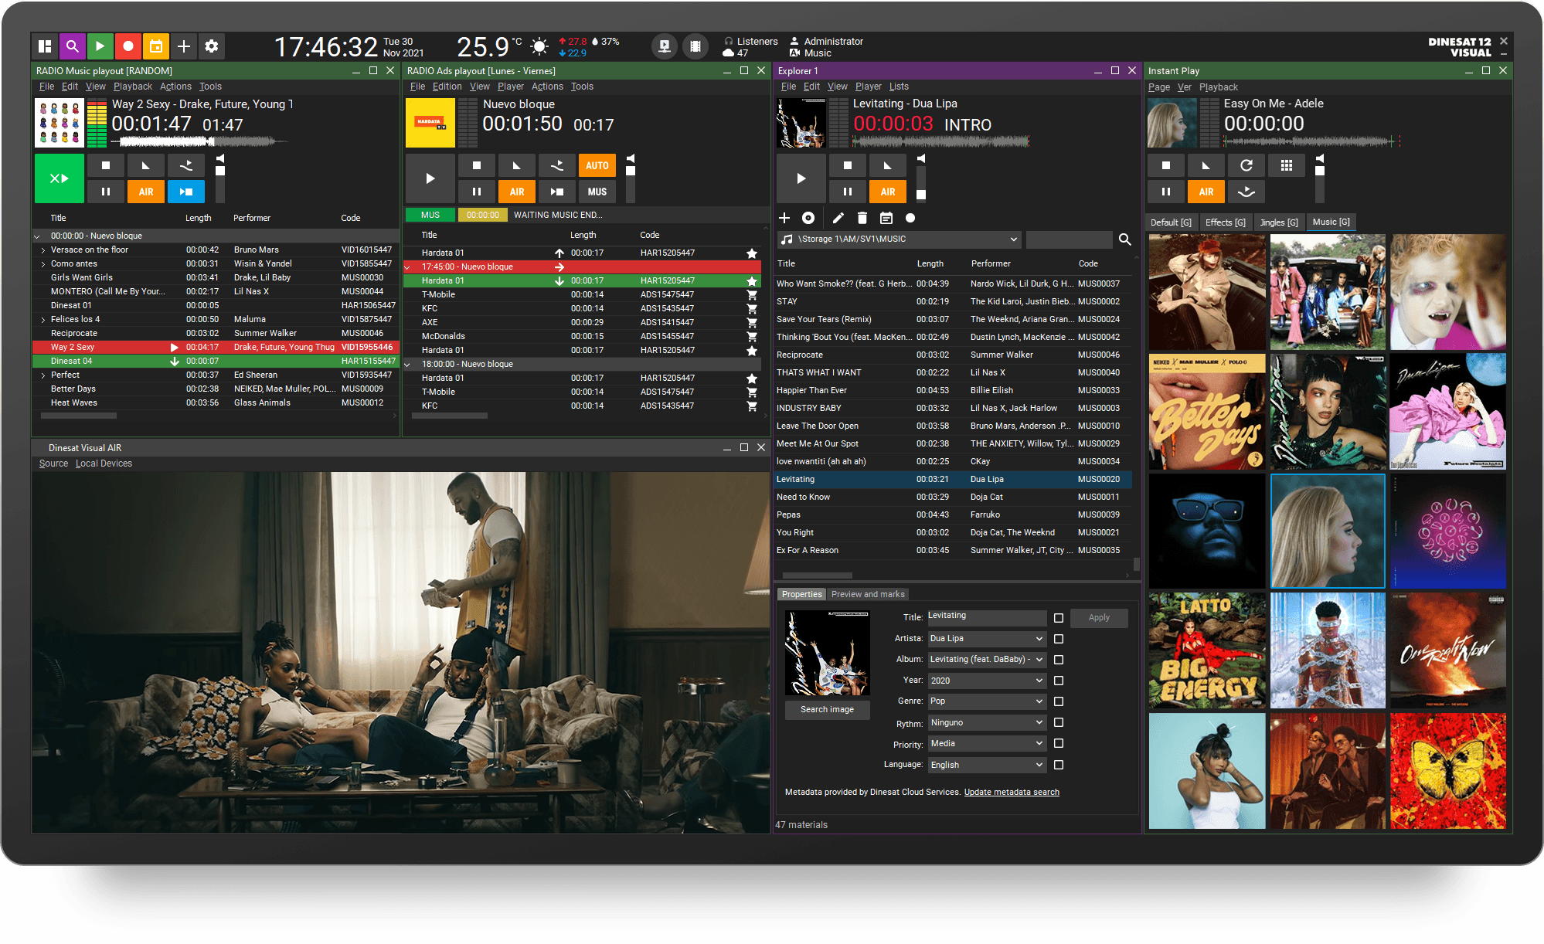The width and height of the screenshot is (1544, 944).
Task: Enable AUTO mode in RADIO Ads playout
Action: (x=597, y=165)
